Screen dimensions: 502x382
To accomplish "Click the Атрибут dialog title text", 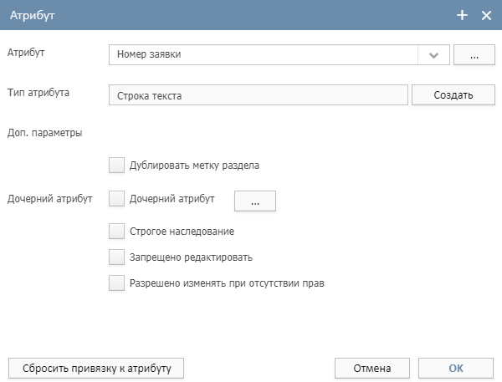I will pos(33,15).
